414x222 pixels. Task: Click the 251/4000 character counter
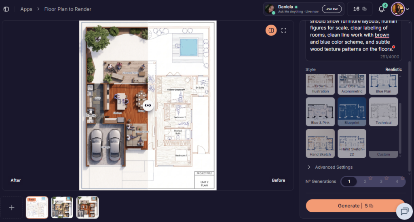coord(390,57)
